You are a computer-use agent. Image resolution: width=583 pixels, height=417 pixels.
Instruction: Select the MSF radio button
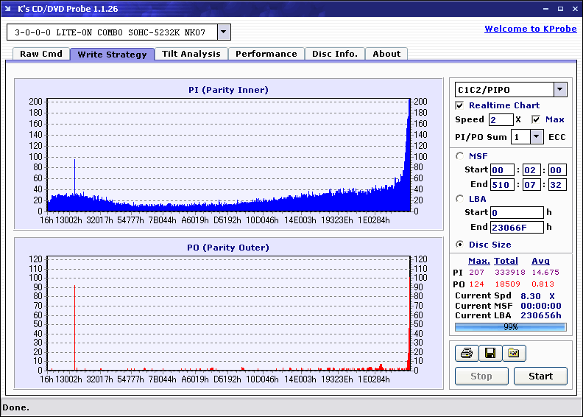[460, 155]
